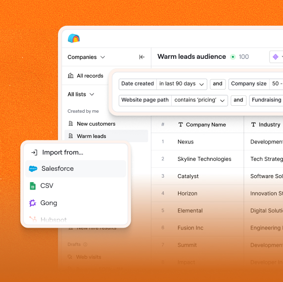Collapse sidebar with the arrow-to-bar icon
This screenshot has height=282, width=283.
142,57
